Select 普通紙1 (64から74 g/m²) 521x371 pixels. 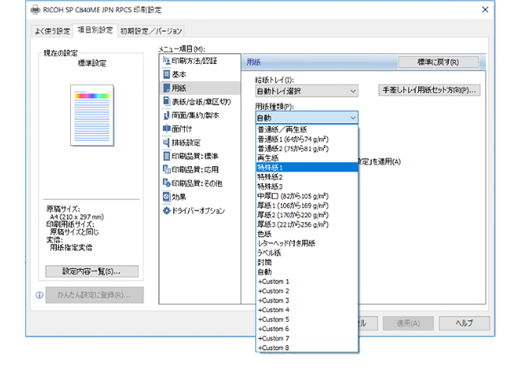pyautogui.click(x=307, y=139)
